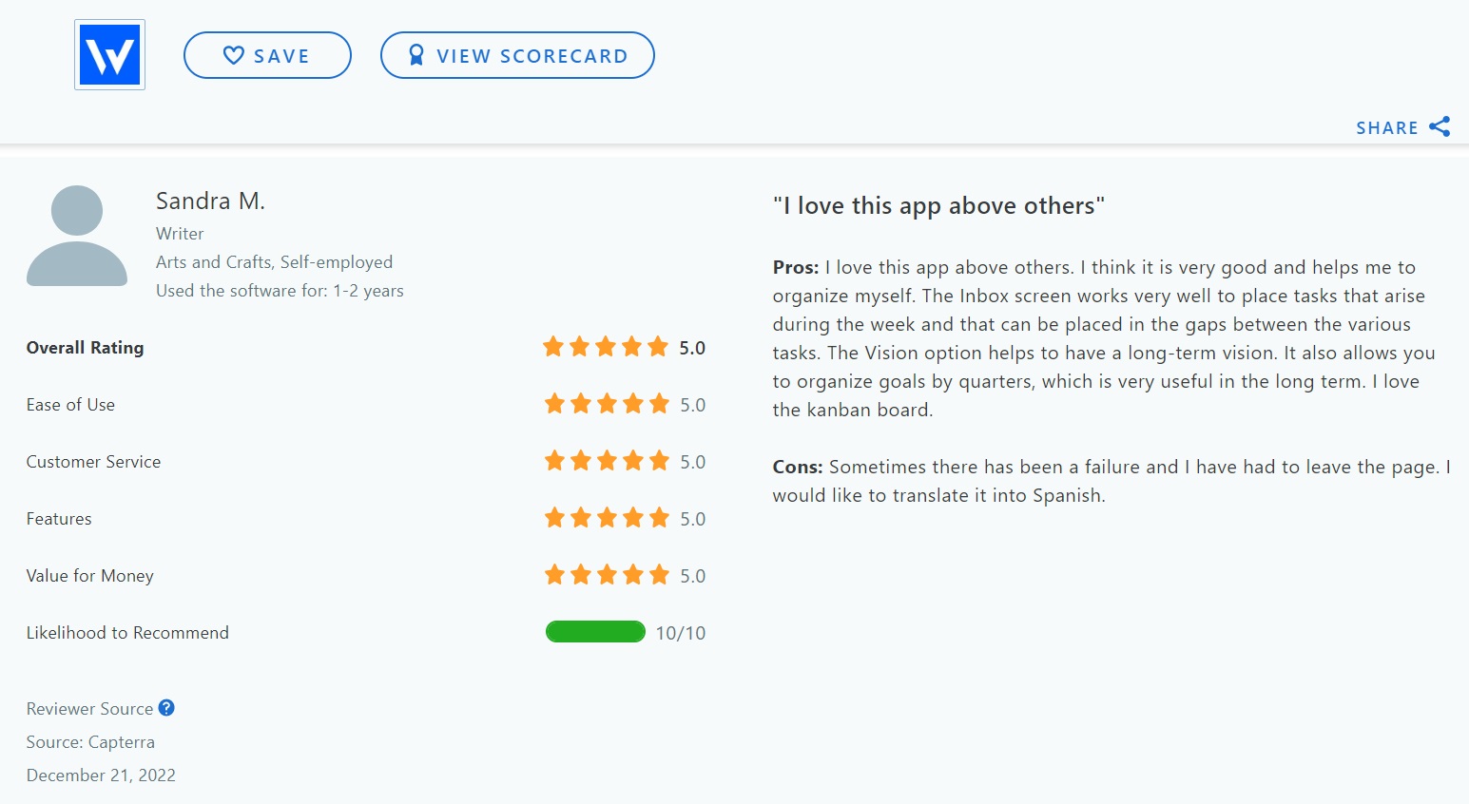Click the Cons paragraph of the review

click(1111, 481)
